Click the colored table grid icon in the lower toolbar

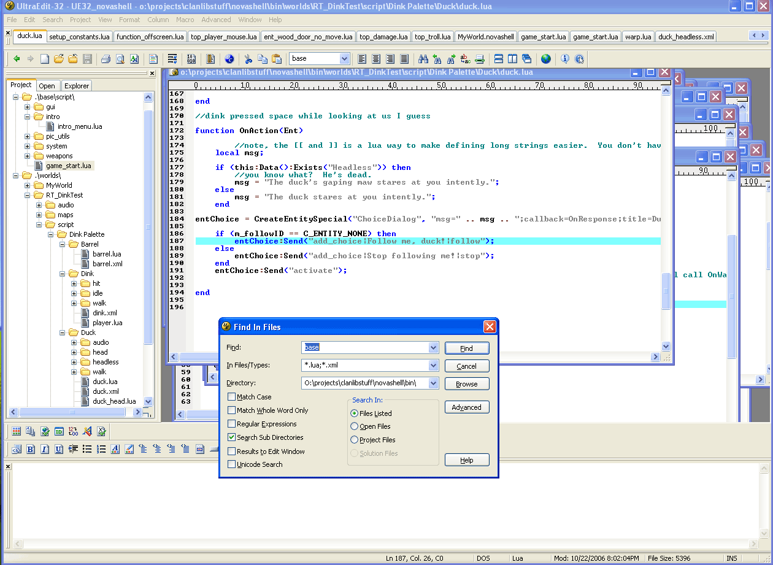coord(17,431)
